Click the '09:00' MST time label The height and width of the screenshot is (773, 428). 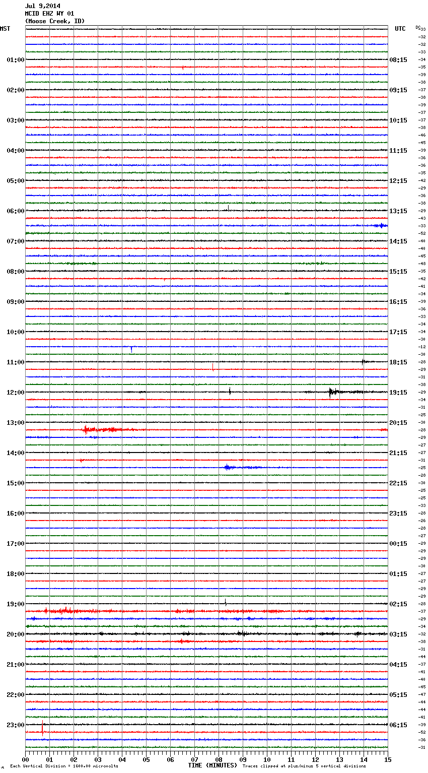(x=16, y=302)
